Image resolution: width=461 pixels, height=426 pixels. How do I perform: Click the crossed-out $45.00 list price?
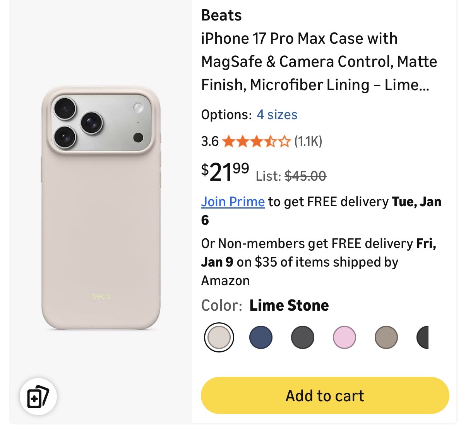tap(305, 176)
